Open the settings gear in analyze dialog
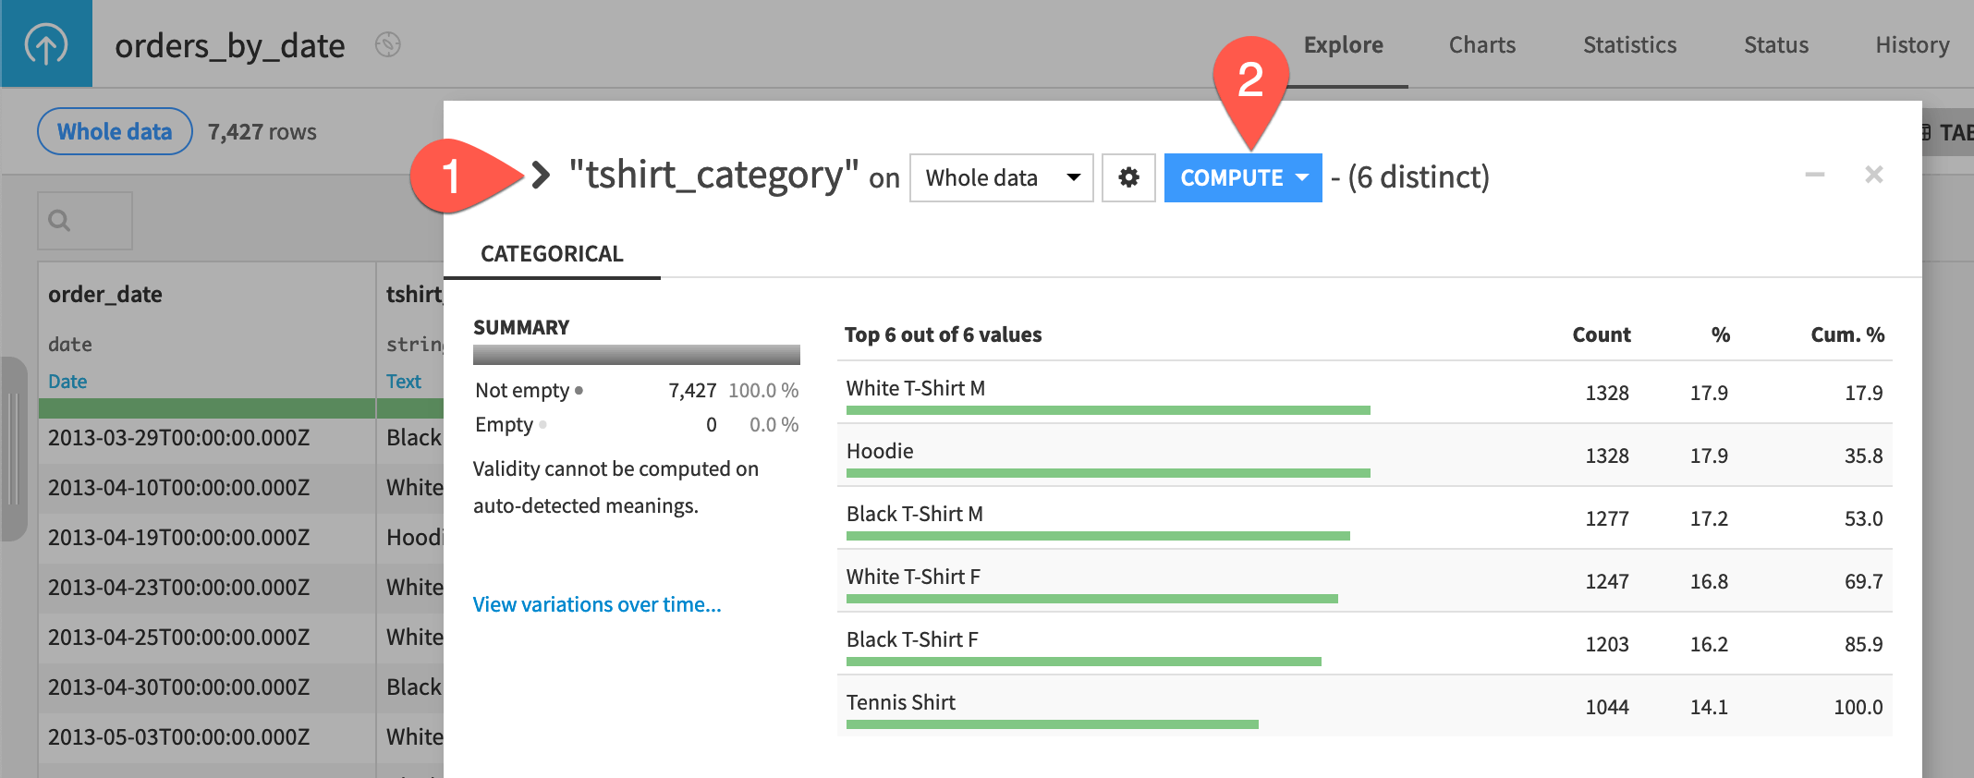The image size is (1974, 778). tap(1128, 177)
